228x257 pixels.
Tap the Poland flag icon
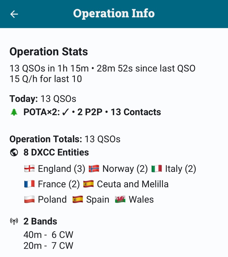(x=29, y=200)
